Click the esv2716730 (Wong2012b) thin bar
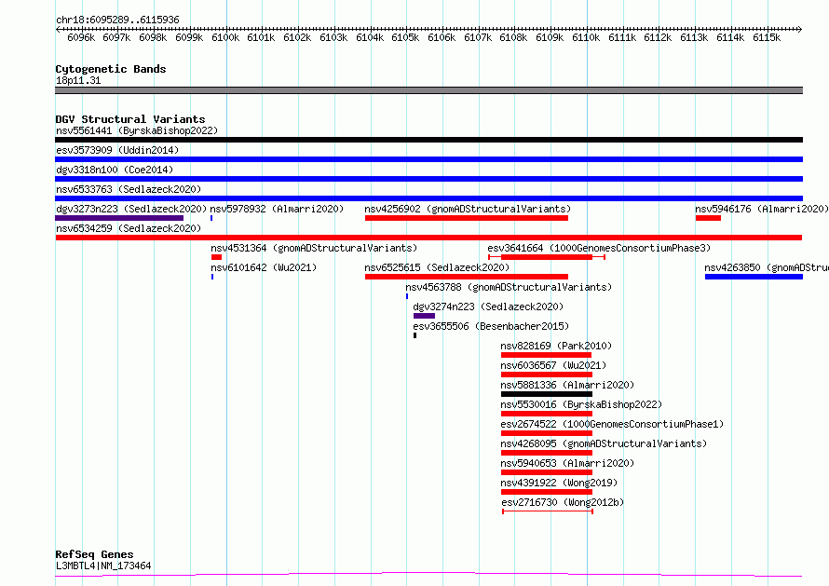 (548, 512)
